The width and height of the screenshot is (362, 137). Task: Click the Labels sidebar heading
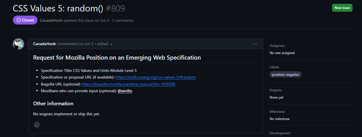pos(274,67)
